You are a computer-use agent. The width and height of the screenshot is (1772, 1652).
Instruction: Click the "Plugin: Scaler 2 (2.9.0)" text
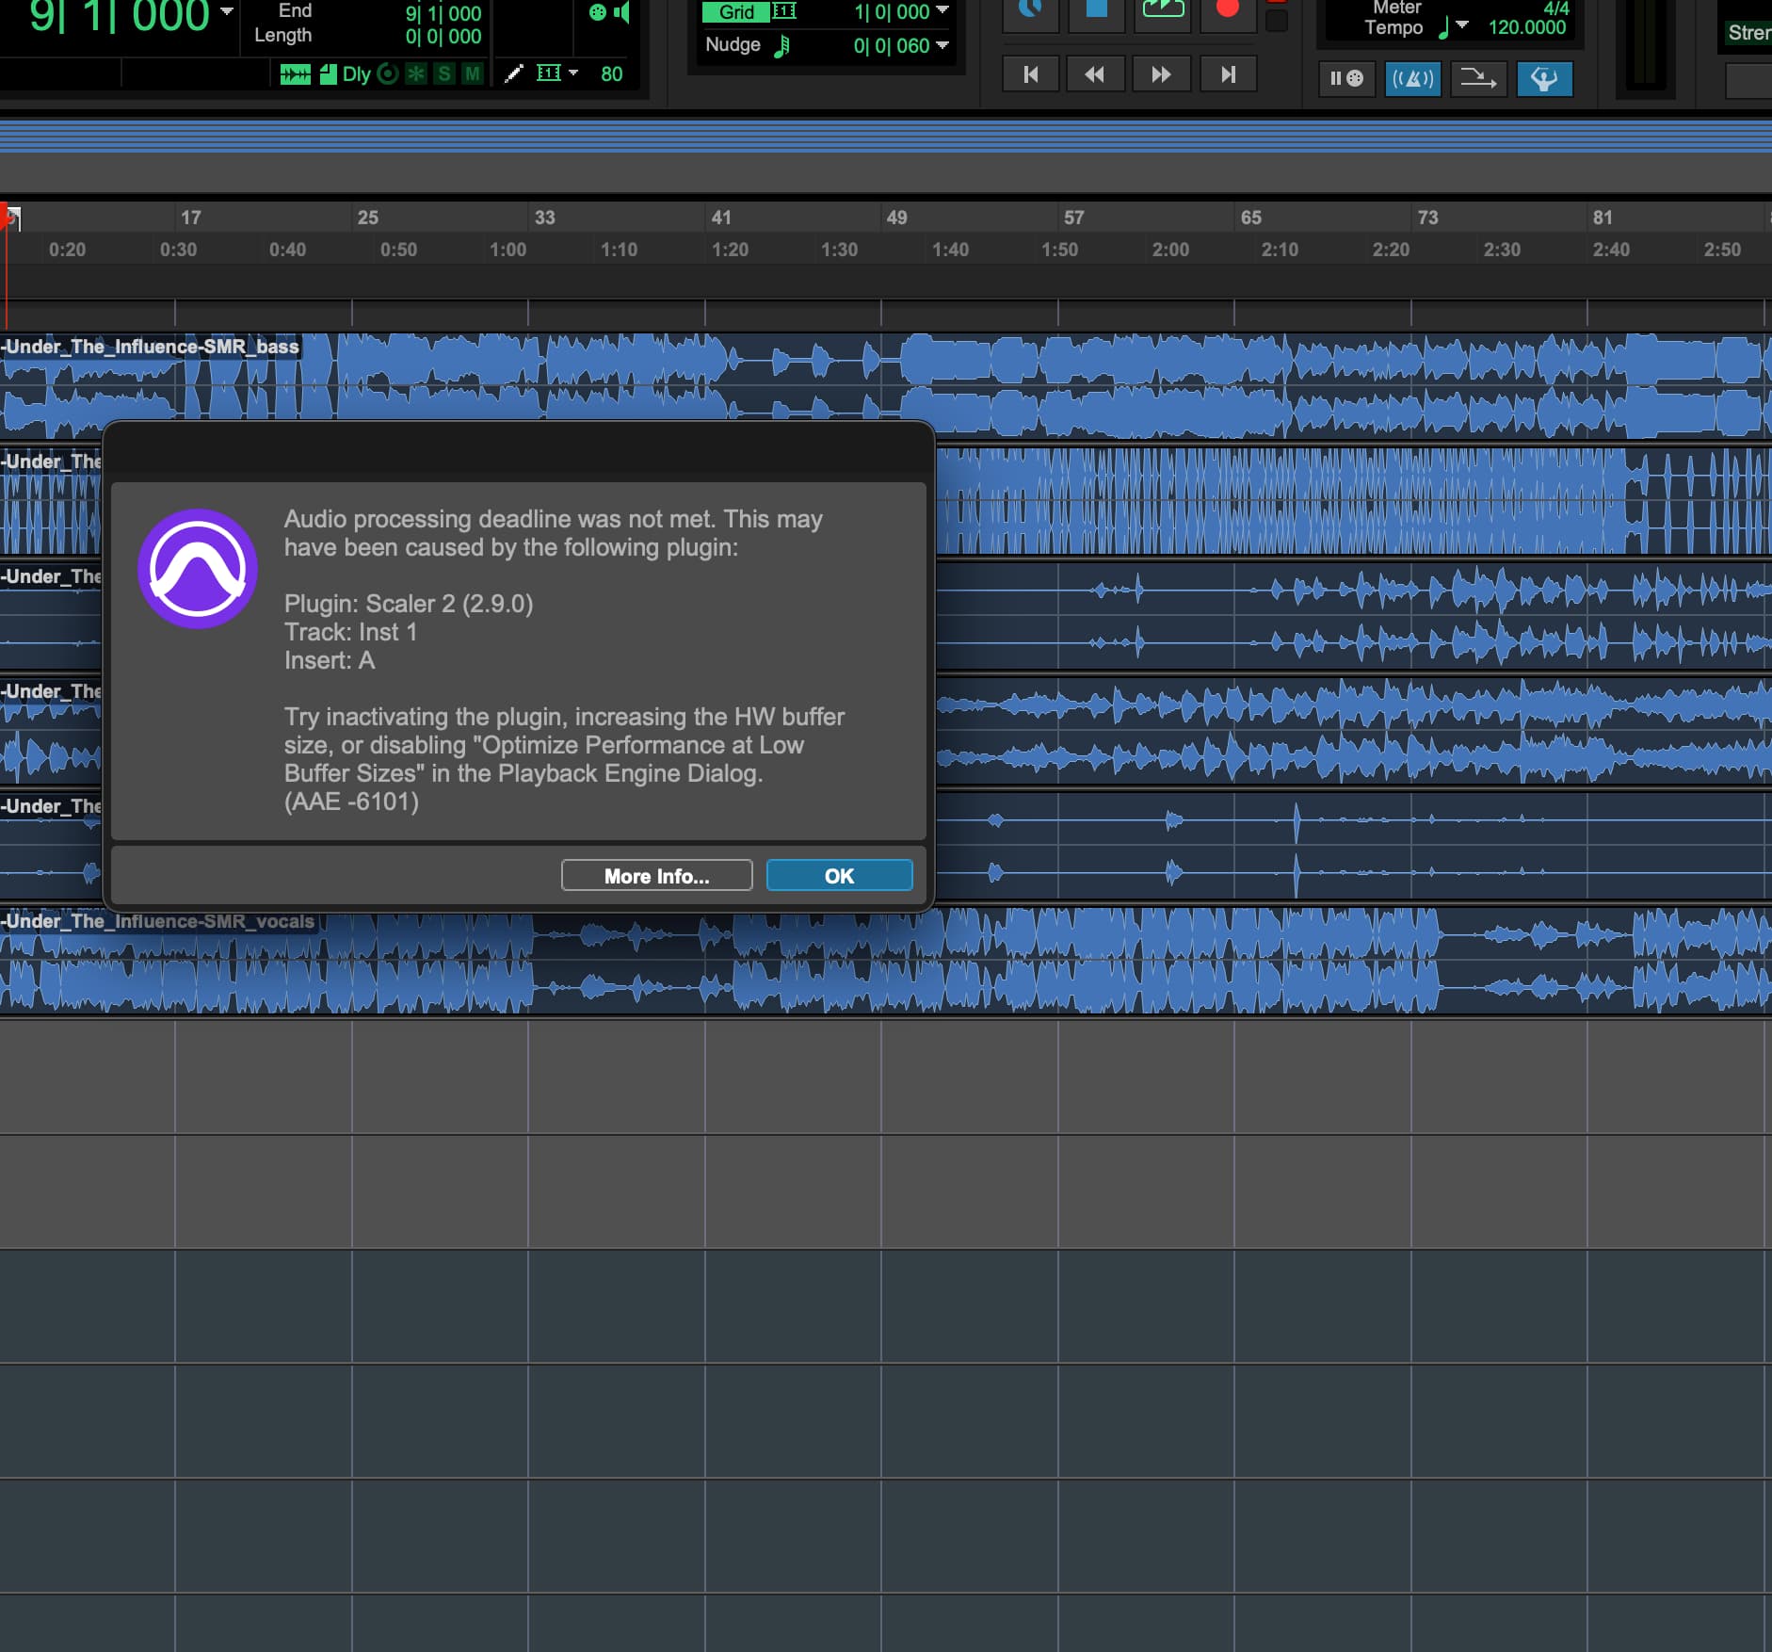click(x=409, y=604)
